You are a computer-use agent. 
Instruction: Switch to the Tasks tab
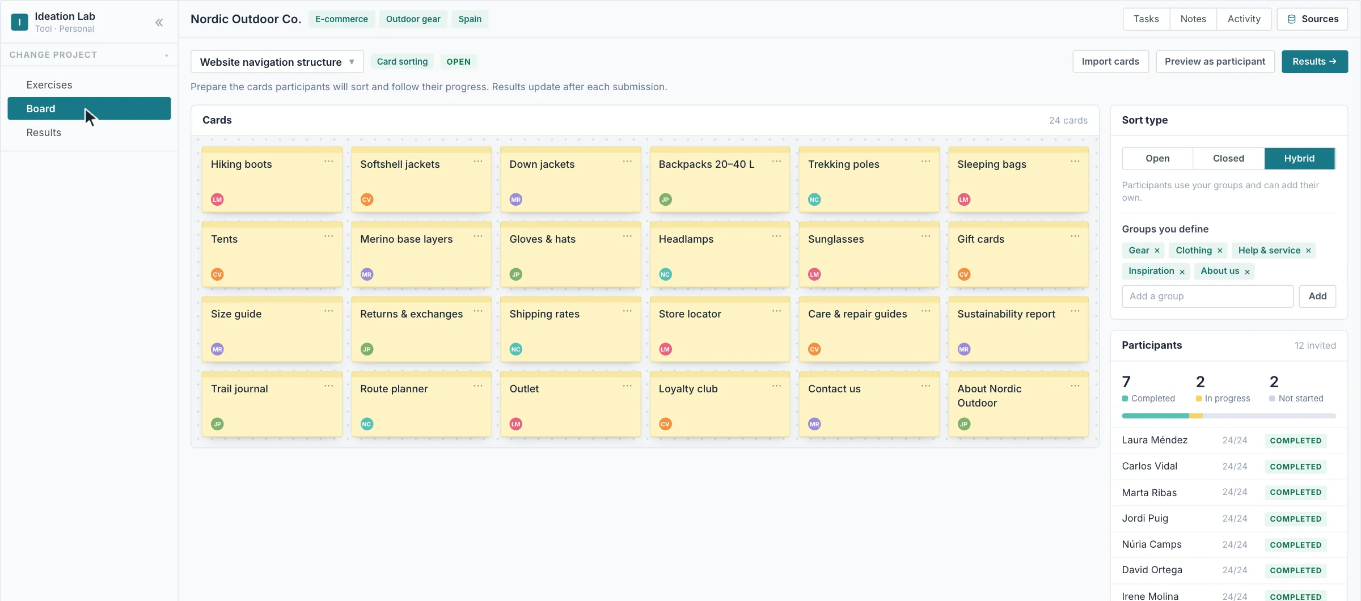(1146, 19)
